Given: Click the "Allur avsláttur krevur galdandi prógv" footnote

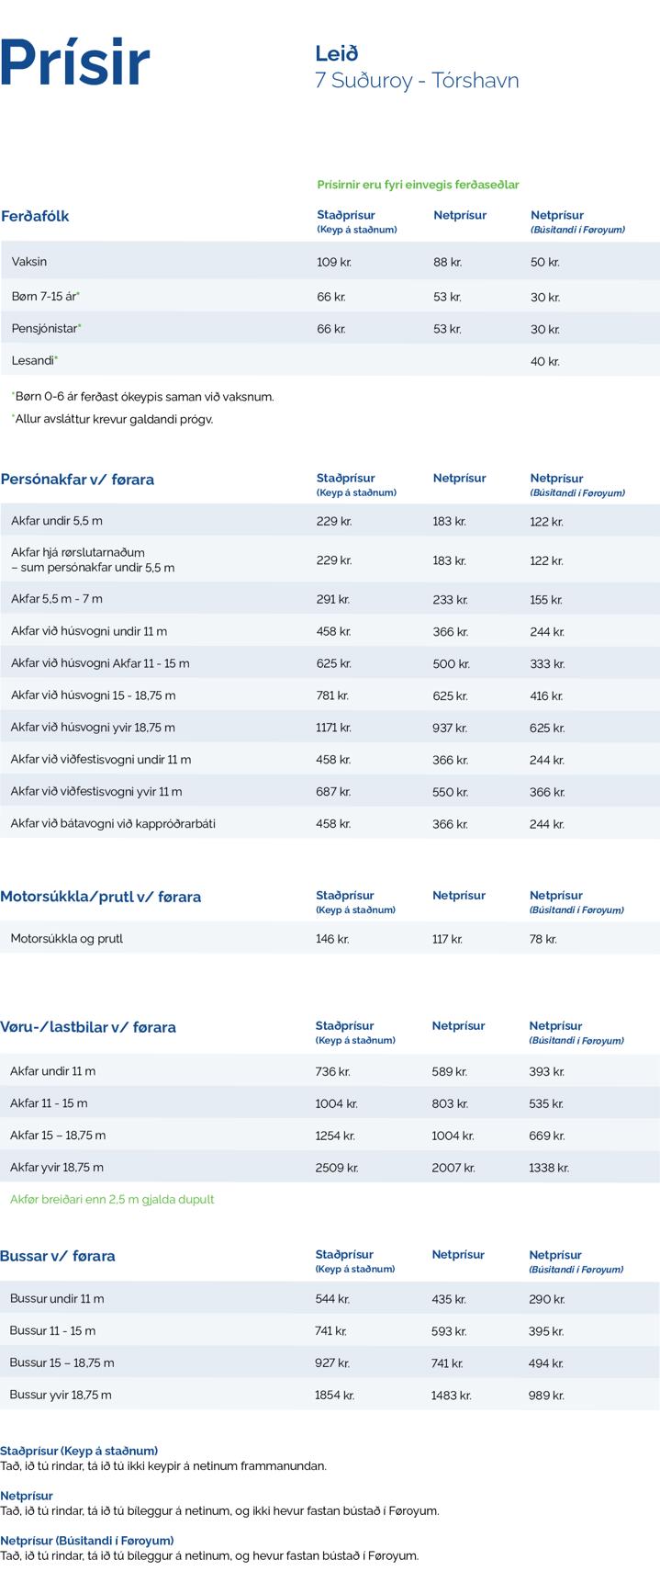Looking at the screenshot, I should point(112,419).
